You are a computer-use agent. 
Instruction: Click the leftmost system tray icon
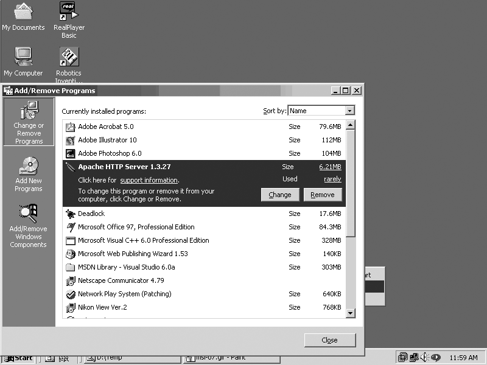[403, 357]
